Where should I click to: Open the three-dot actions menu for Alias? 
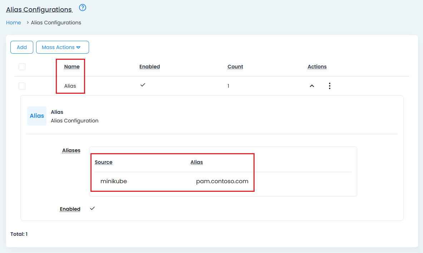tap(329, 86)
